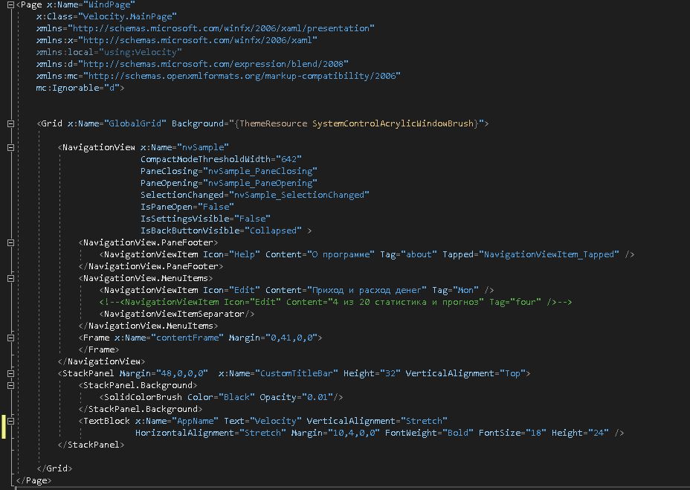Image resolution: width=690 pixels, height=490 pixels.
Task: Click the "24" height value
Action: (598, 433)
